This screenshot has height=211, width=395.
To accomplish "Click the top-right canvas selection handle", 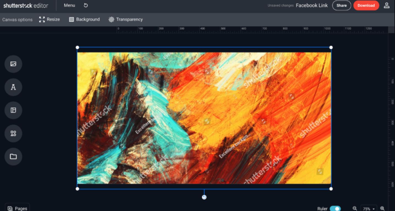I will click(331, 47).
